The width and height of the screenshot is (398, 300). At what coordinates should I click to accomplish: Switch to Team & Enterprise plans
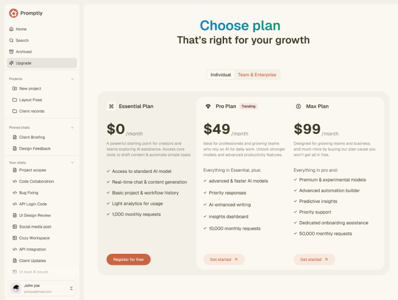(x=257, y=75)
